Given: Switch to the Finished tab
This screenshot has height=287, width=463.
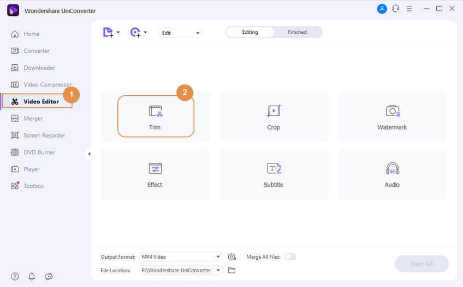Looking at the screenshot, I should pos(298,32).
